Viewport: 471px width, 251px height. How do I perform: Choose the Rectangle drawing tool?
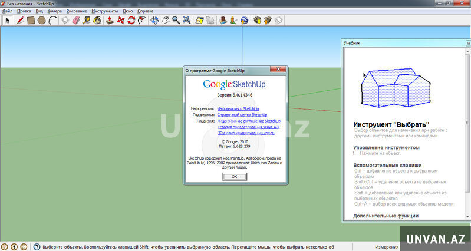31,20
